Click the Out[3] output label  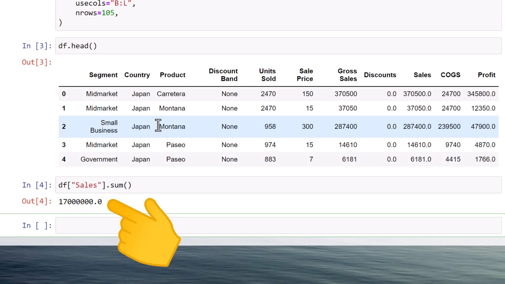click(37, 62)
